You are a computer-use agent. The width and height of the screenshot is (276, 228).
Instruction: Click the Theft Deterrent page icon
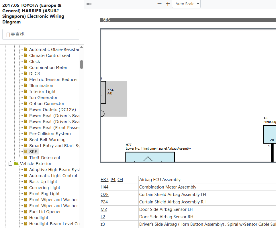[x=26, y=157]
